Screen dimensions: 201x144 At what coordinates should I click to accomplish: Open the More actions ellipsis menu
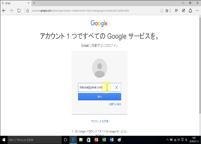pyautogui.click(x=197, y=11)
